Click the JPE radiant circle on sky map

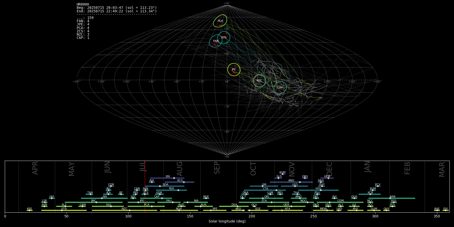click(234, 70)
